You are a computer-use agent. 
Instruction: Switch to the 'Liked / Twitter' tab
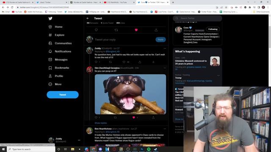pyautogui.click(x=52, y=3)
